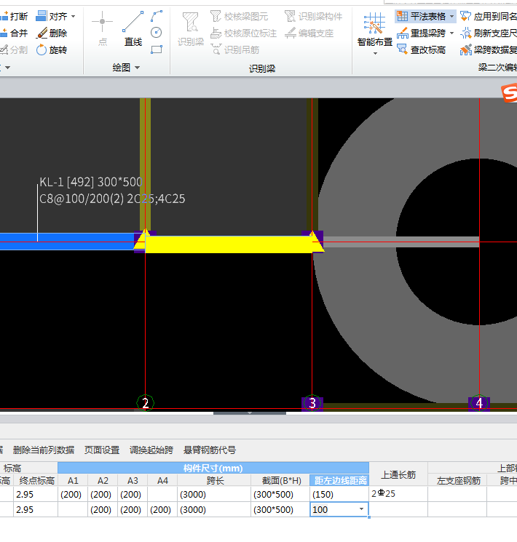This screenshot has height=542, width=517.
Task: Expand the 绘图 drawing group menu
Action: tap(137, 68)
